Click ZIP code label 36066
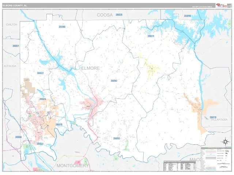Image resolution: width=234 pixels, height=175 pixels. coord(19,137)
